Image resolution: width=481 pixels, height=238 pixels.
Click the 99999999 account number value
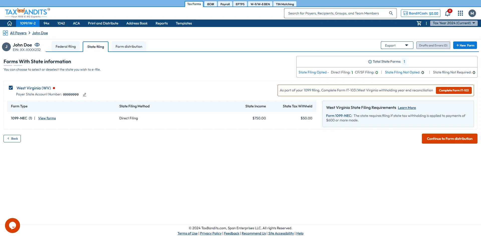[71, 95]
